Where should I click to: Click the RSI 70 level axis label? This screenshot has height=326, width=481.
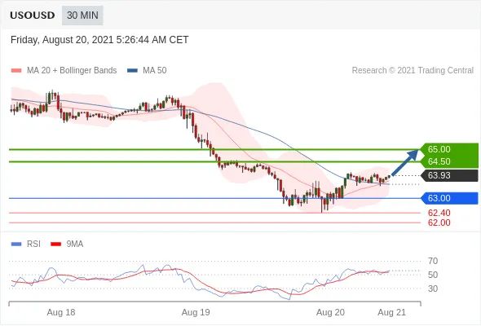[433, 261]
